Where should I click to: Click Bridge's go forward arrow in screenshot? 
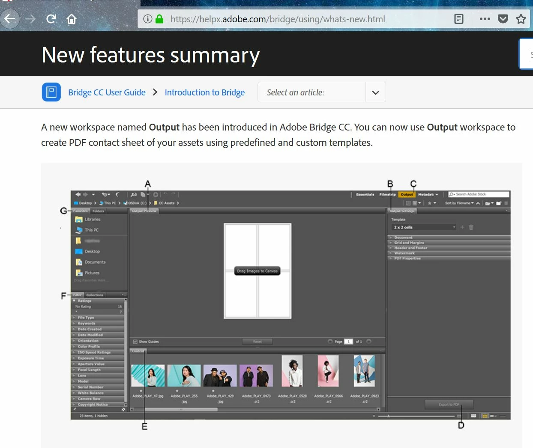tap(85, 194)
